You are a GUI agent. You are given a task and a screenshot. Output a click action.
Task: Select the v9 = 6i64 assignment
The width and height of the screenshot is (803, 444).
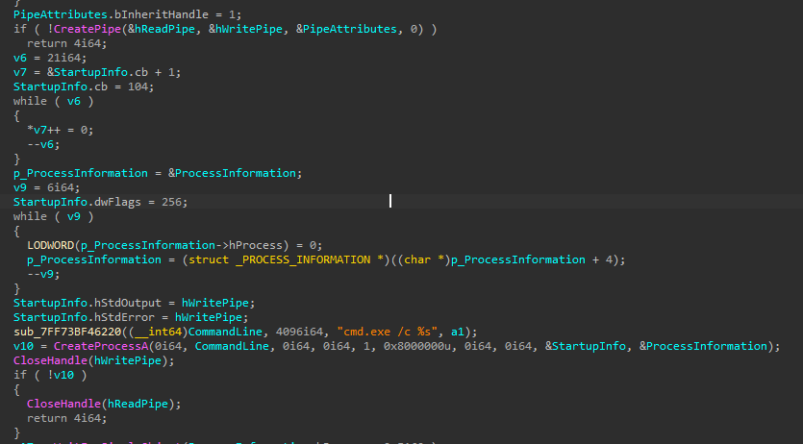47,187
